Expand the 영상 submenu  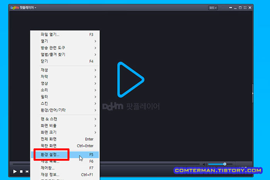tap(65, 84)
